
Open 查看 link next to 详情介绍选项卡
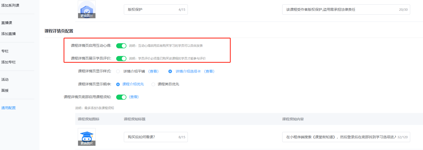tap(209, 71)
